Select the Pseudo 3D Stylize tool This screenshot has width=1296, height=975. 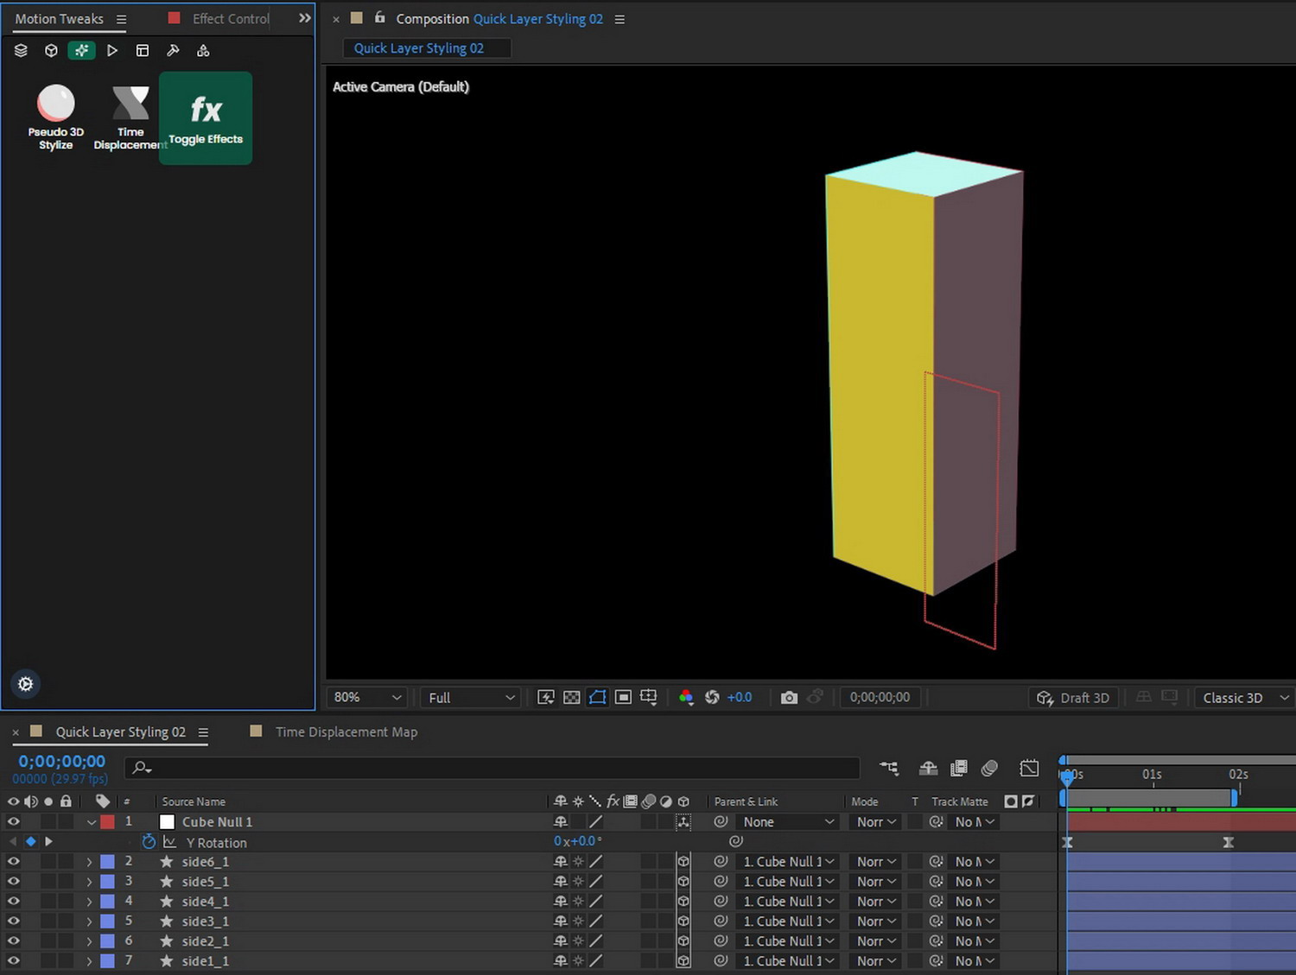coord(56,116)
